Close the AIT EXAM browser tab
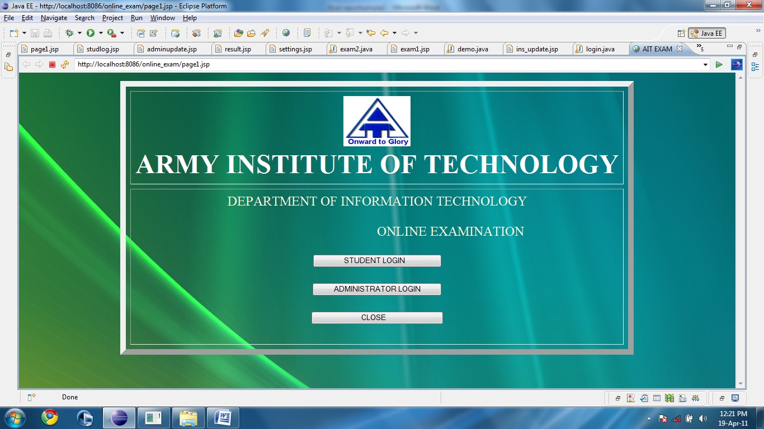This screenshot has height=429, width=764. tap(680, 49)
